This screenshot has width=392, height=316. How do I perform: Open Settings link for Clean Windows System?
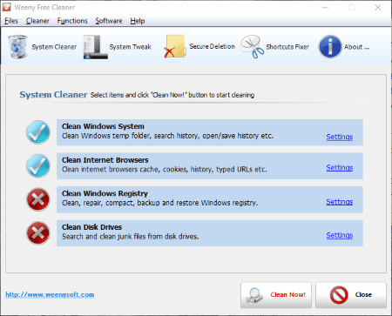340,137
